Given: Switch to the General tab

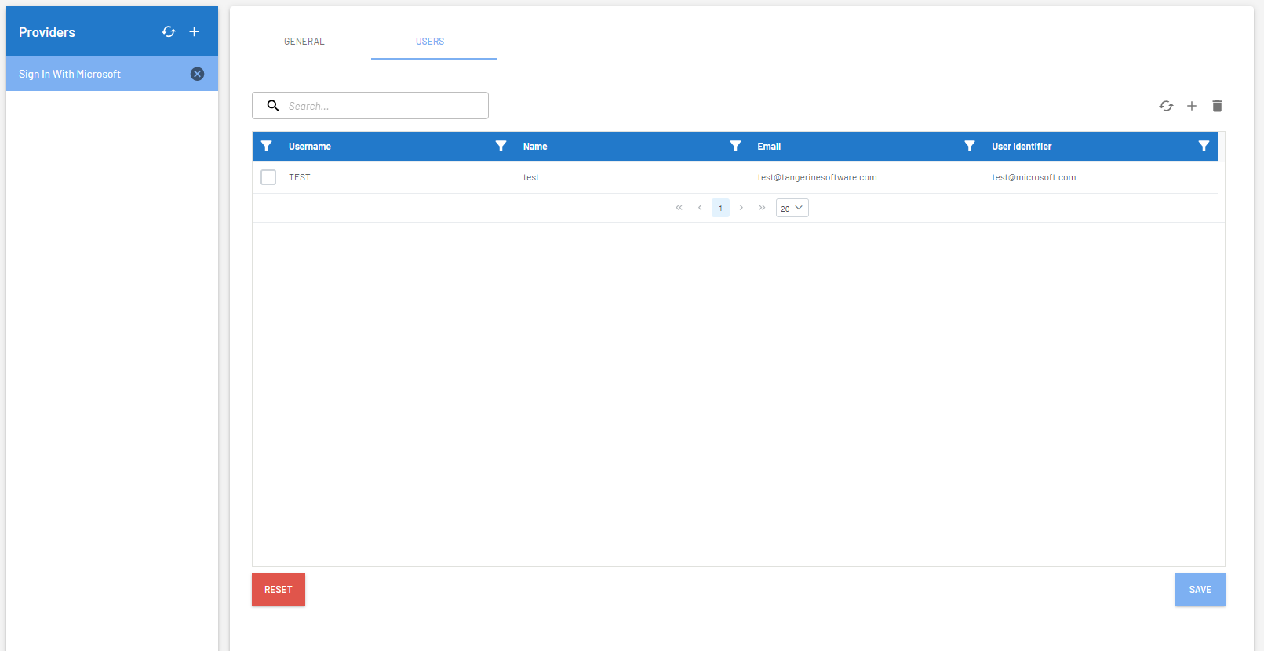Looking at the screenshot, I should [304, 42].
